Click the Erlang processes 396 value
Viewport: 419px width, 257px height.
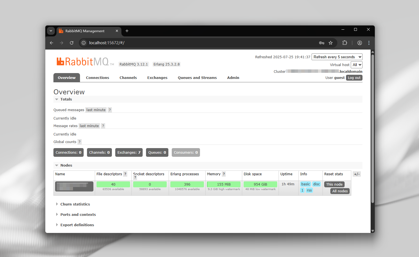click(187, 184)
